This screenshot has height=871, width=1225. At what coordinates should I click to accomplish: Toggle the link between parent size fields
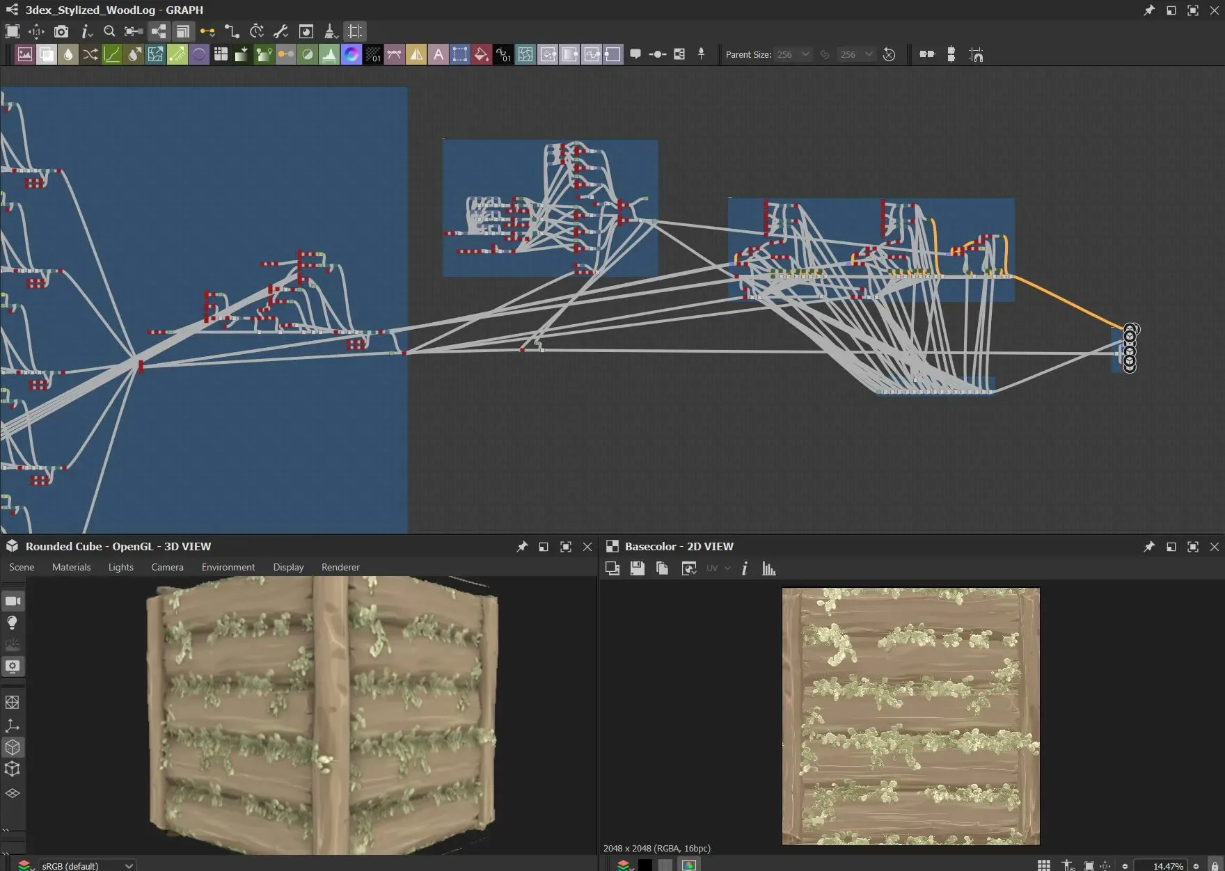[825, 54]
